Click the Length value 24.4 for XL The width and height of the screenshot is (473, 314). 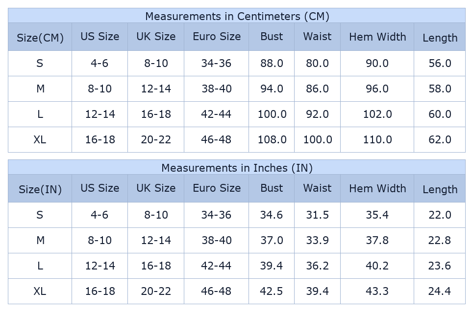(x=440, y=292)
